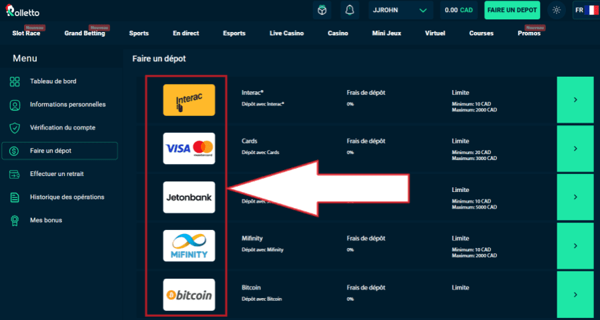
Task: Click the Faire un dépot dollar icon
Action: [15, 151]
